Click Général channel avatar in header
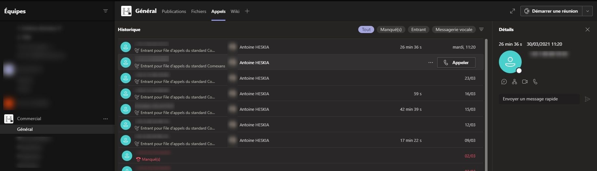Screen dimensions: 597x171 point(126,11)
